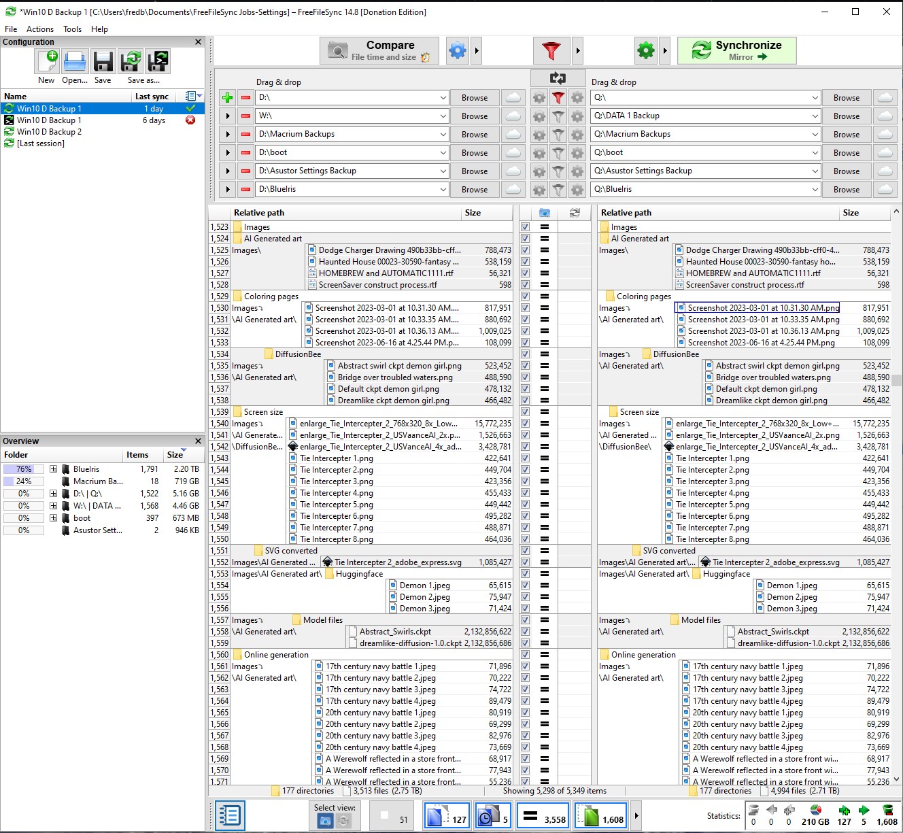Click the New configuration icon
The width and height of the screenshot is (903, 833).
[x=48, y=62]
